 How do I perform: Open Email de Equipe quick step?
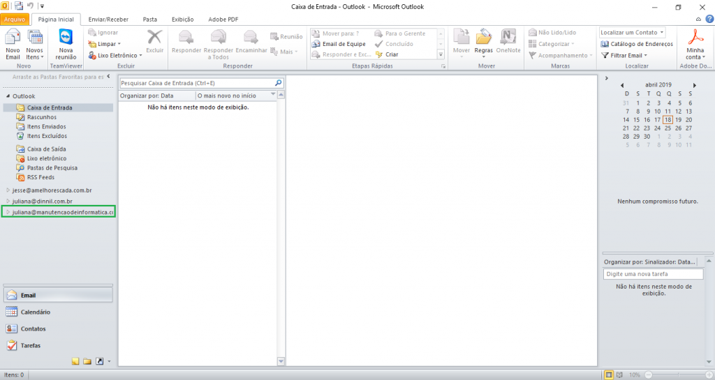pos(339,44)
